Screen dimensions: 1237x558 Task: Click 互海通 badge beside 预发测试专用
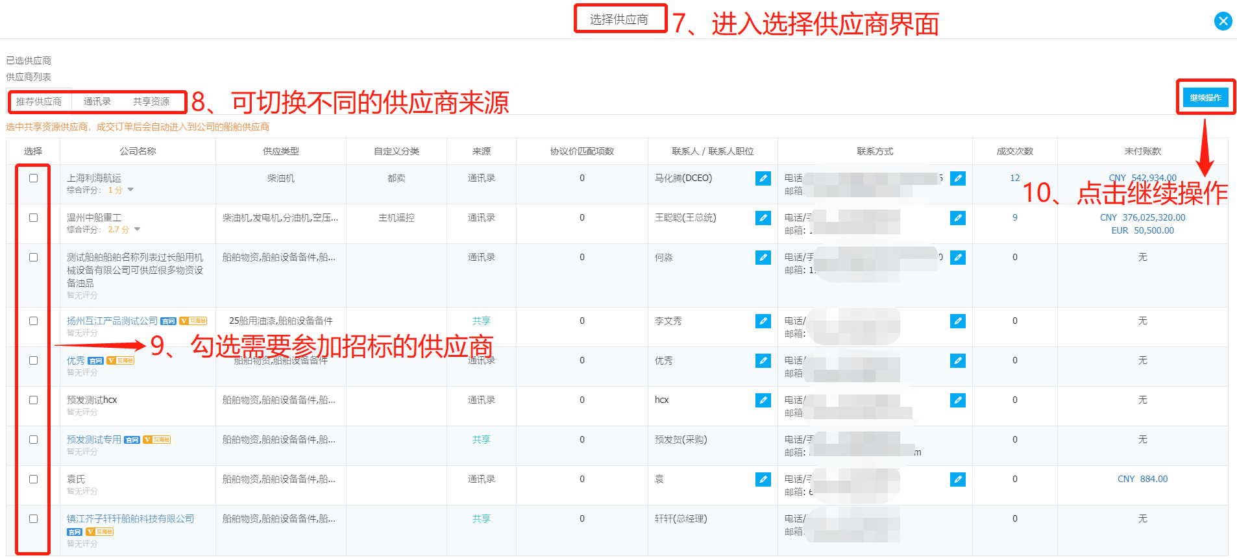tap(157, 440)
